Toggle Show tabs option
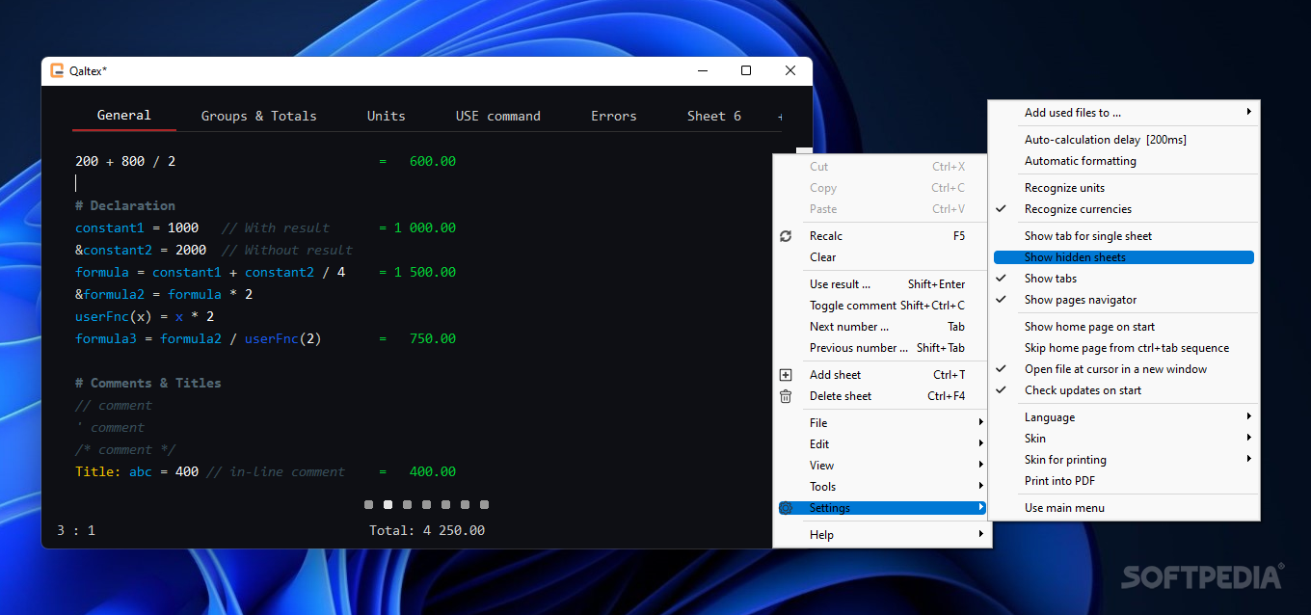The height and width of the screenshot is (615, 1311). tap(1124, 279)
